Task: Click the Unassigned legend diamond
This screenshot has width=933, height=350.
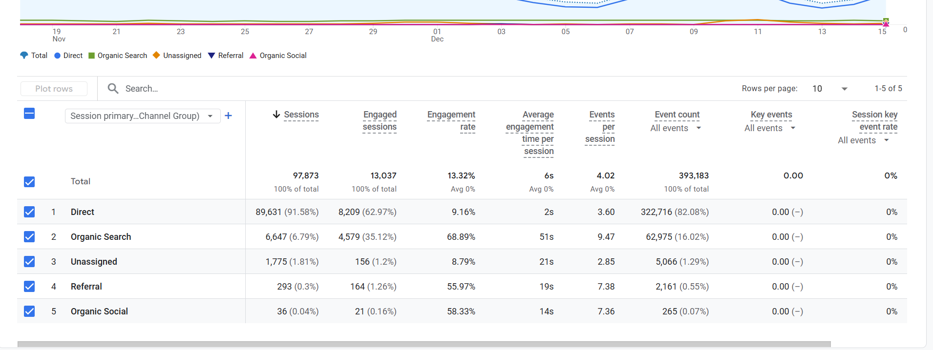Action: 156,56
